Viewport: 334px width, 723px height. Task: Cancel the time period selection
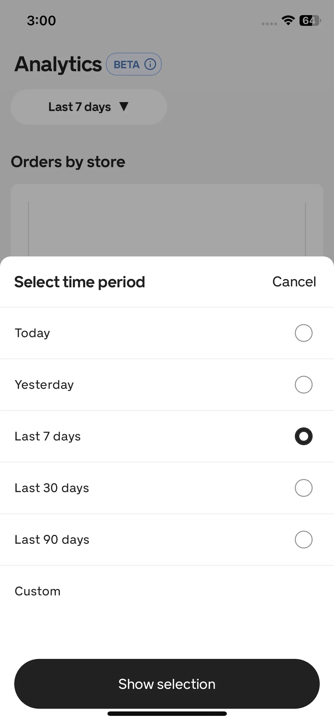(294, 282)
